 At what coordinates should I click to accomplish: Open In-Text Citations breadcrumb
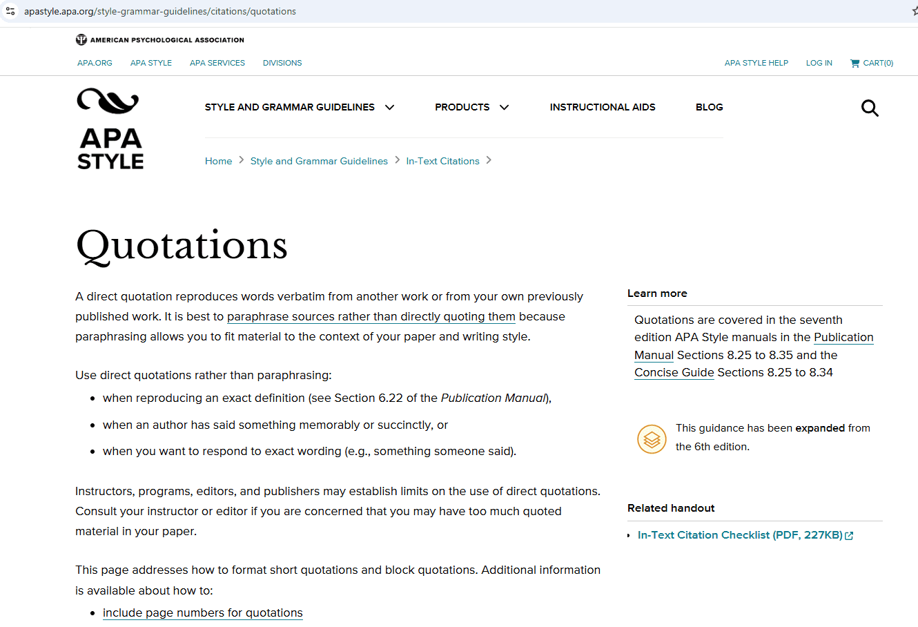442,161
